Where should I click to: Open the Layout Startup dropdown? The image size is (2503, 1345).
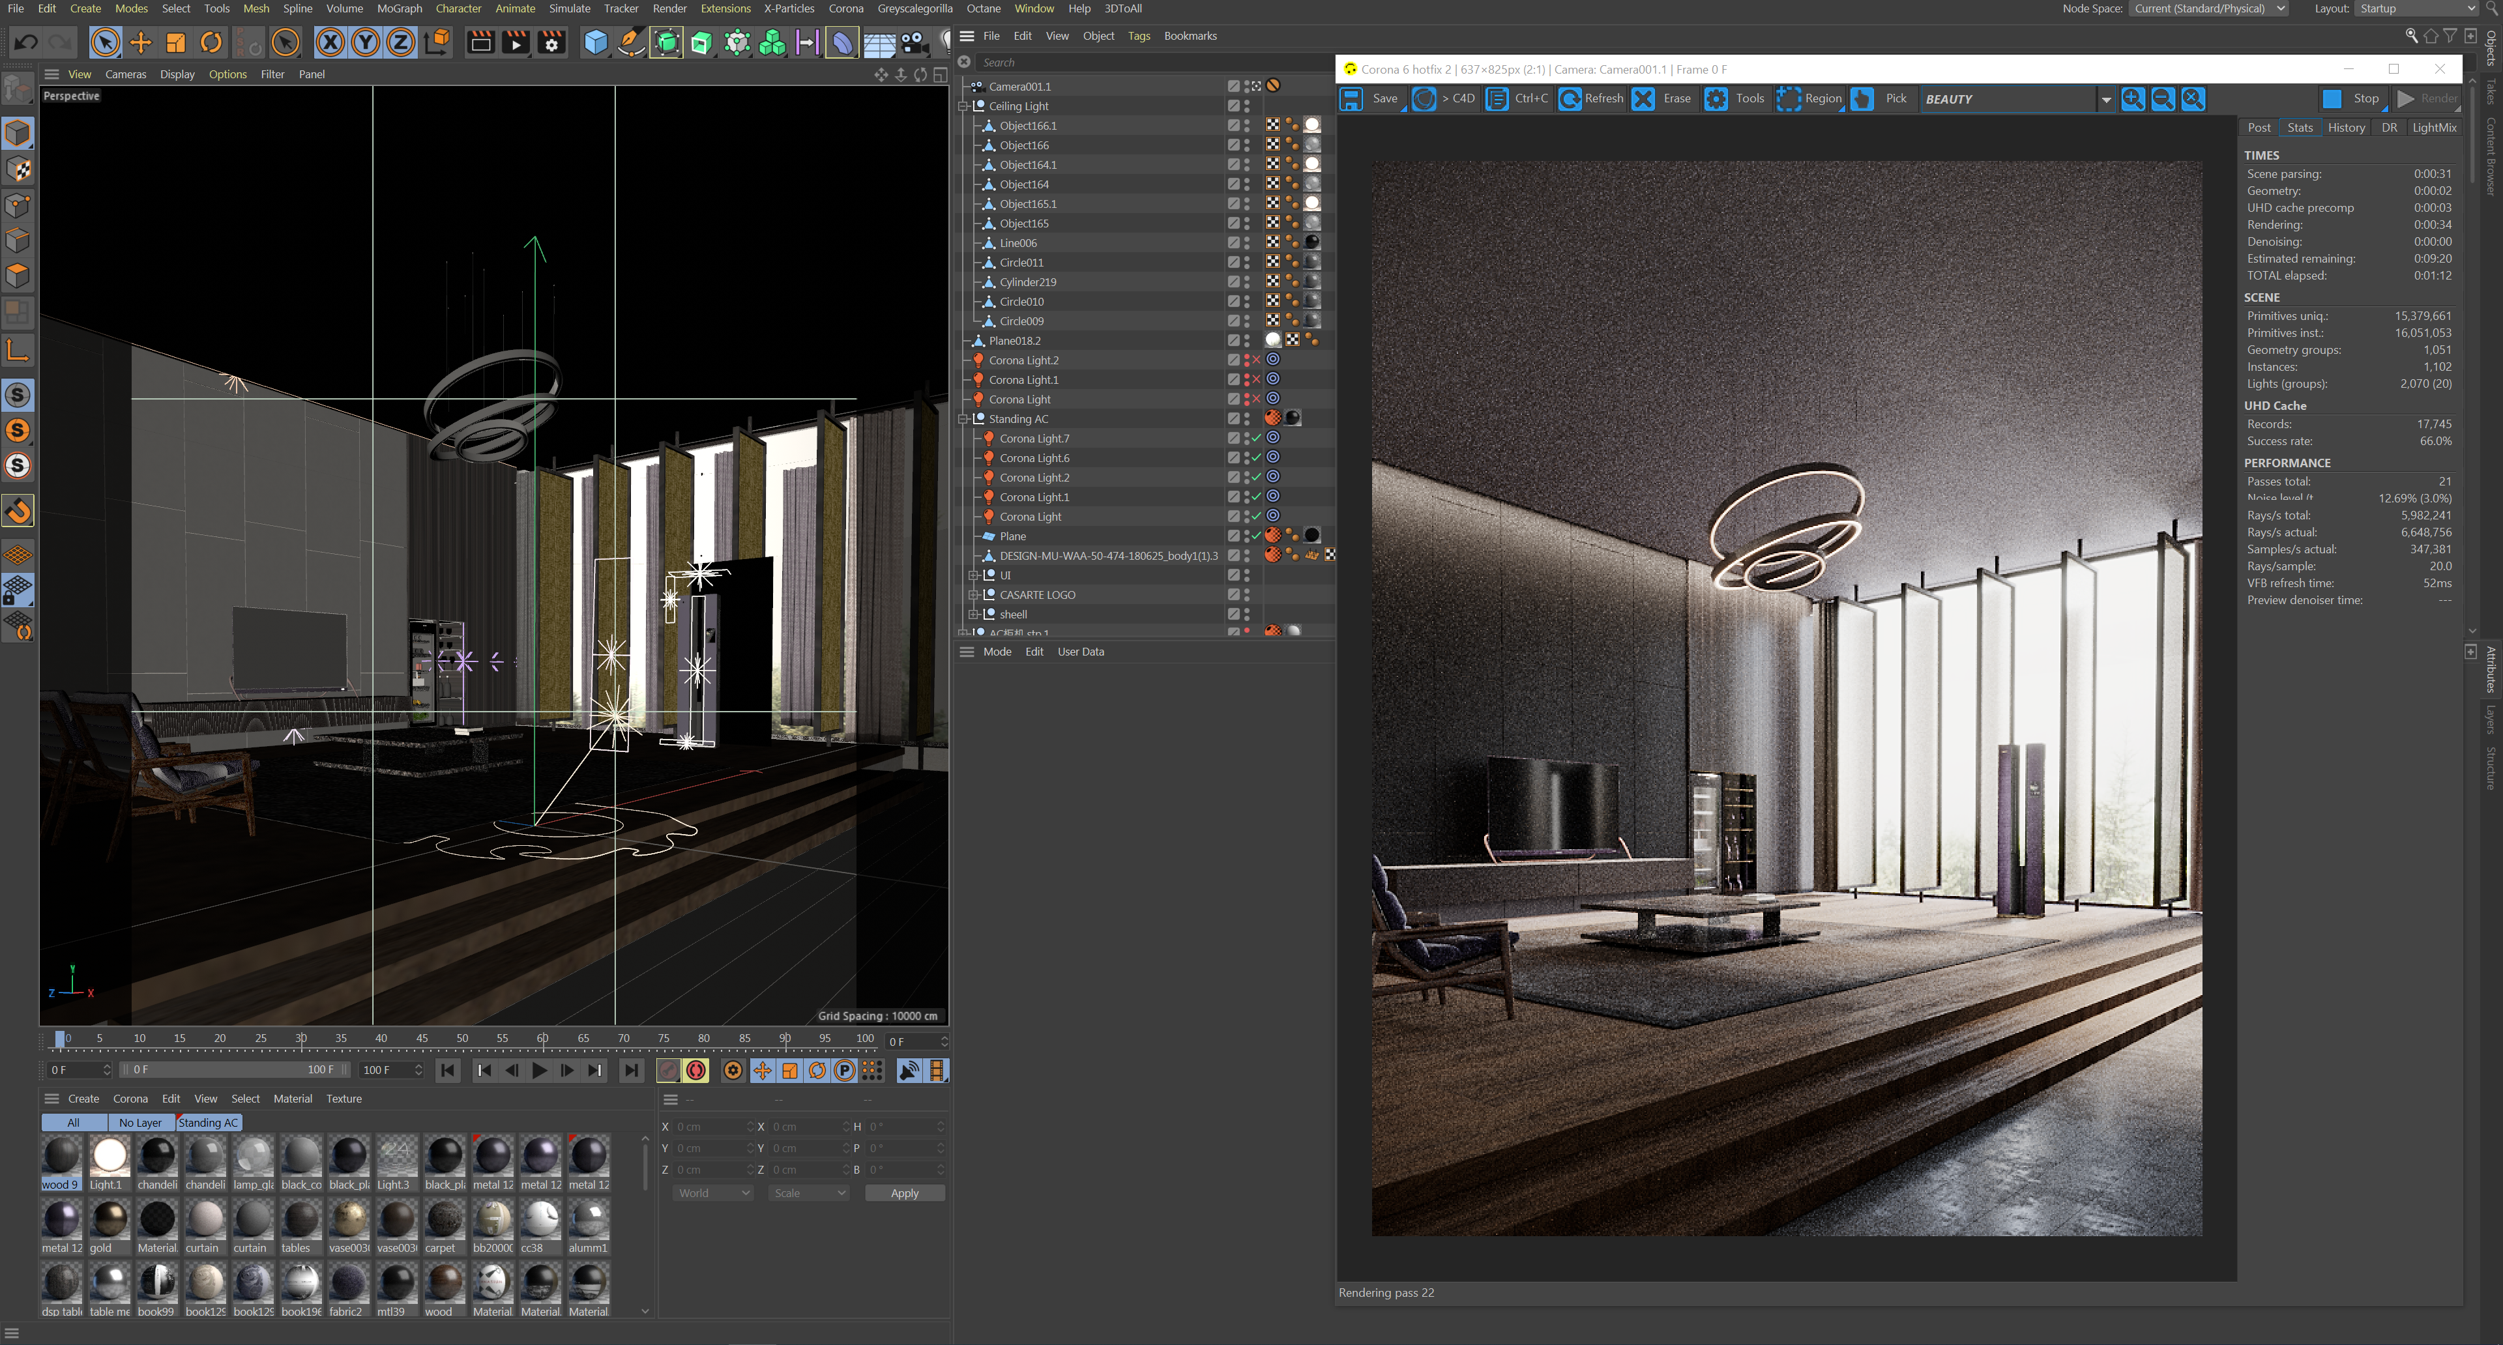2416,8
